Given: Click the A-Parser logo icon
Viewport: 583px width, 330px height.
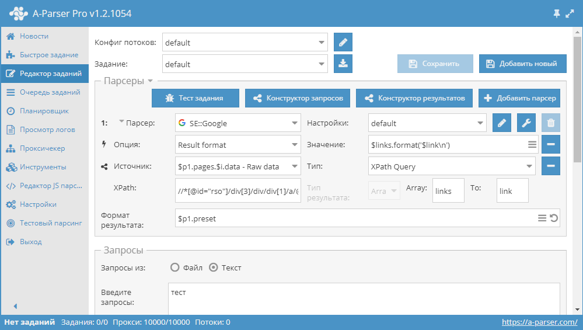Looking at the screenshot, I should pos(19,13).
